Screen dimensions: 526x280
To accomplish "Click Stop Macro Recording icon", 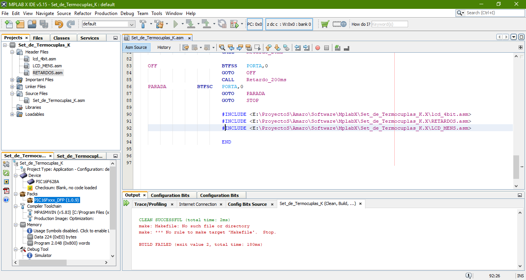I will pos(327,48).
